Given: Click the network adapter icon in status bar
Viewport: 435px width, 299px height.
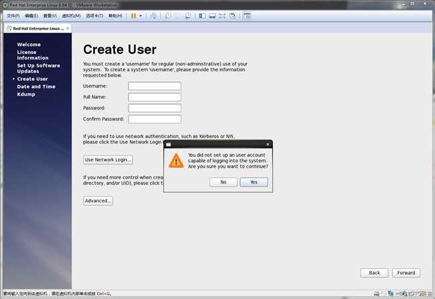Looking at the screenshot, I should (391, 294).
